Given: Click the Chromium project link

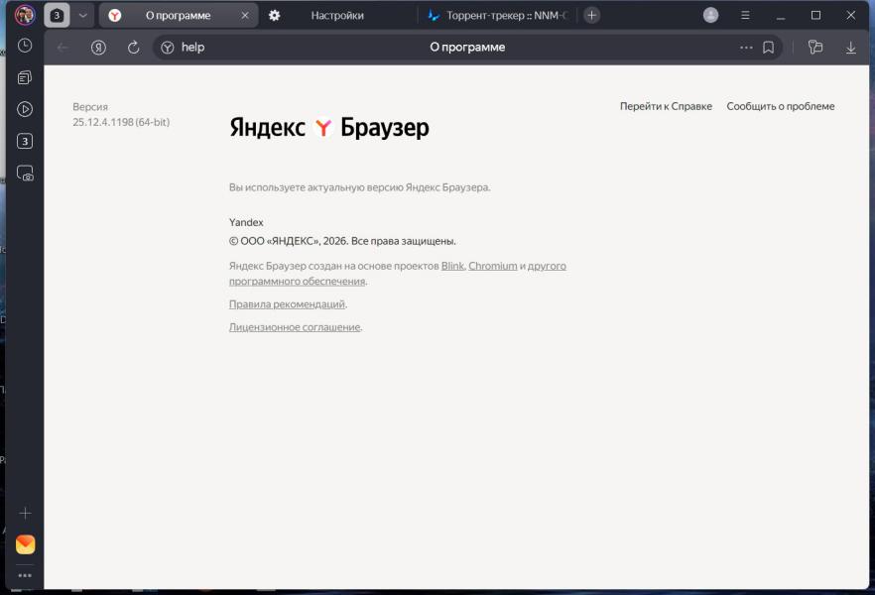Looking at the screenshot, I should pyautogui.click(x=493, y=266).
